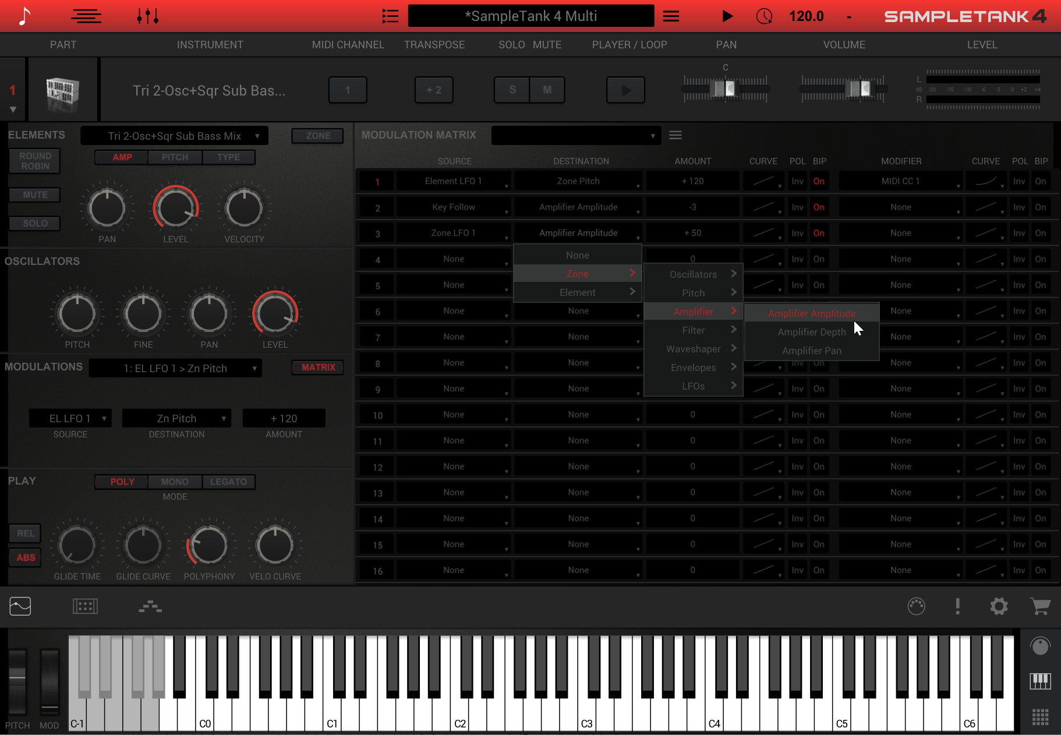
Task: Click the curve icon in matrix row 1
Action: click(764, 181)
